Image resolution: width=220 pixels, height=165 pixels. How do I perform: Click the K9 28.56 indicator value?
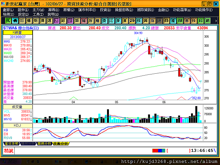coord(26,130)
